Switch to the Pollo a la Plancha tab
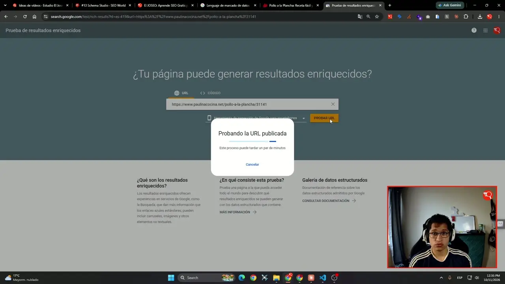The height and width of the screenshot is (284, 505). 291,6
